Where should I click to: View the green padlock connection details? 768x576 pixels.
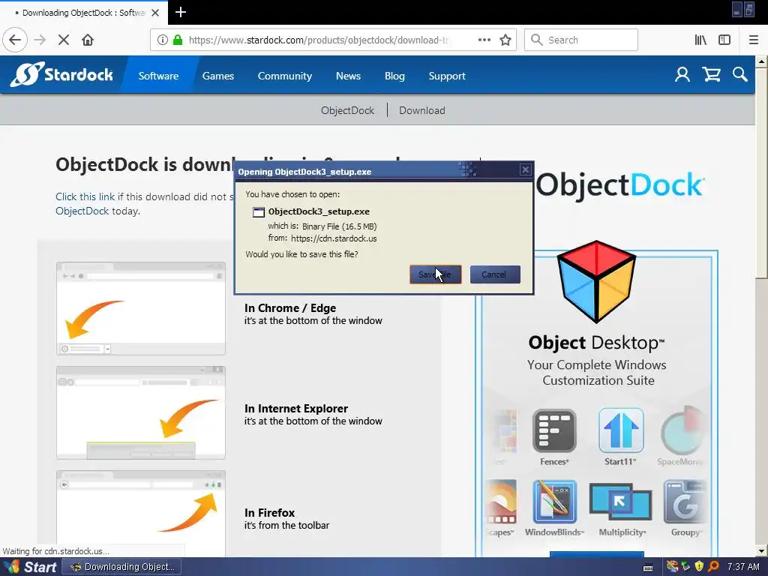click(178, 40)
